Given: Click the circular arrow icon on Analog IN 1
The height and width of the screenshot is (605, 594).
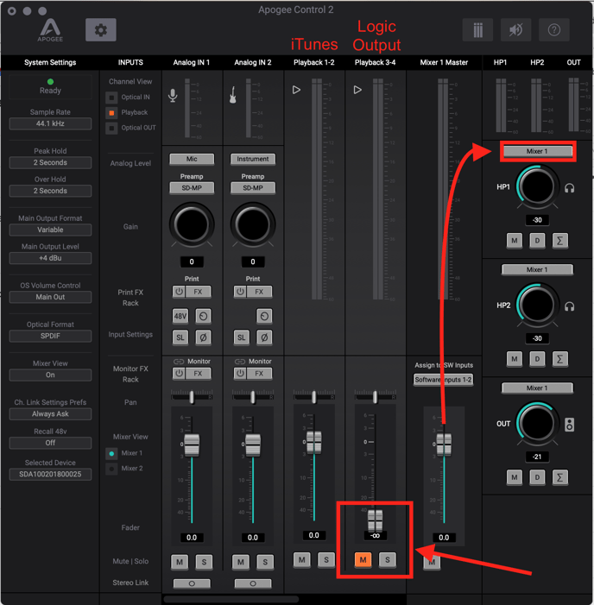Looking at the screenshot, I should [204, 316].
